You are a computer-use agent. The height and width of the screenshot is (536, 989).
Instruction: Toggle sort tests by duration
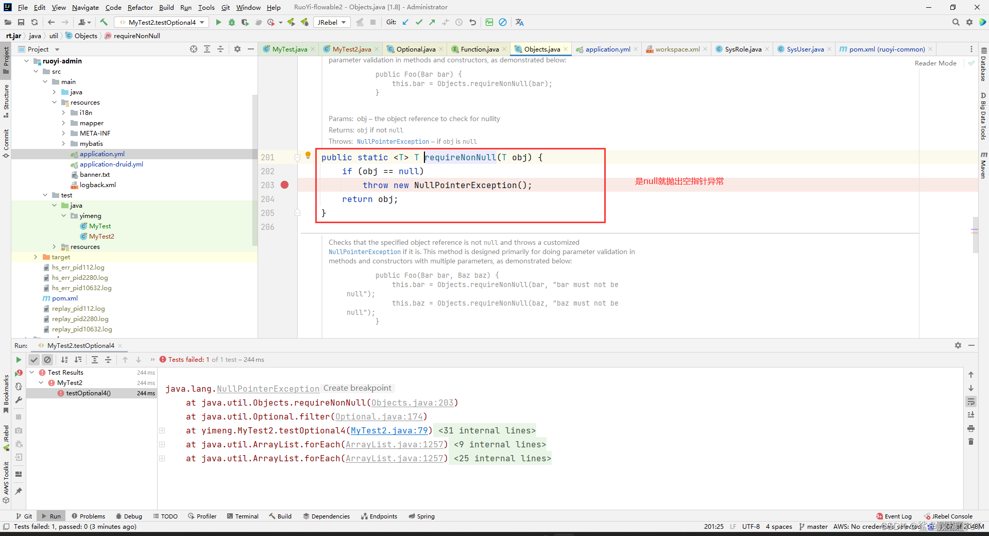tap(78, 360)
